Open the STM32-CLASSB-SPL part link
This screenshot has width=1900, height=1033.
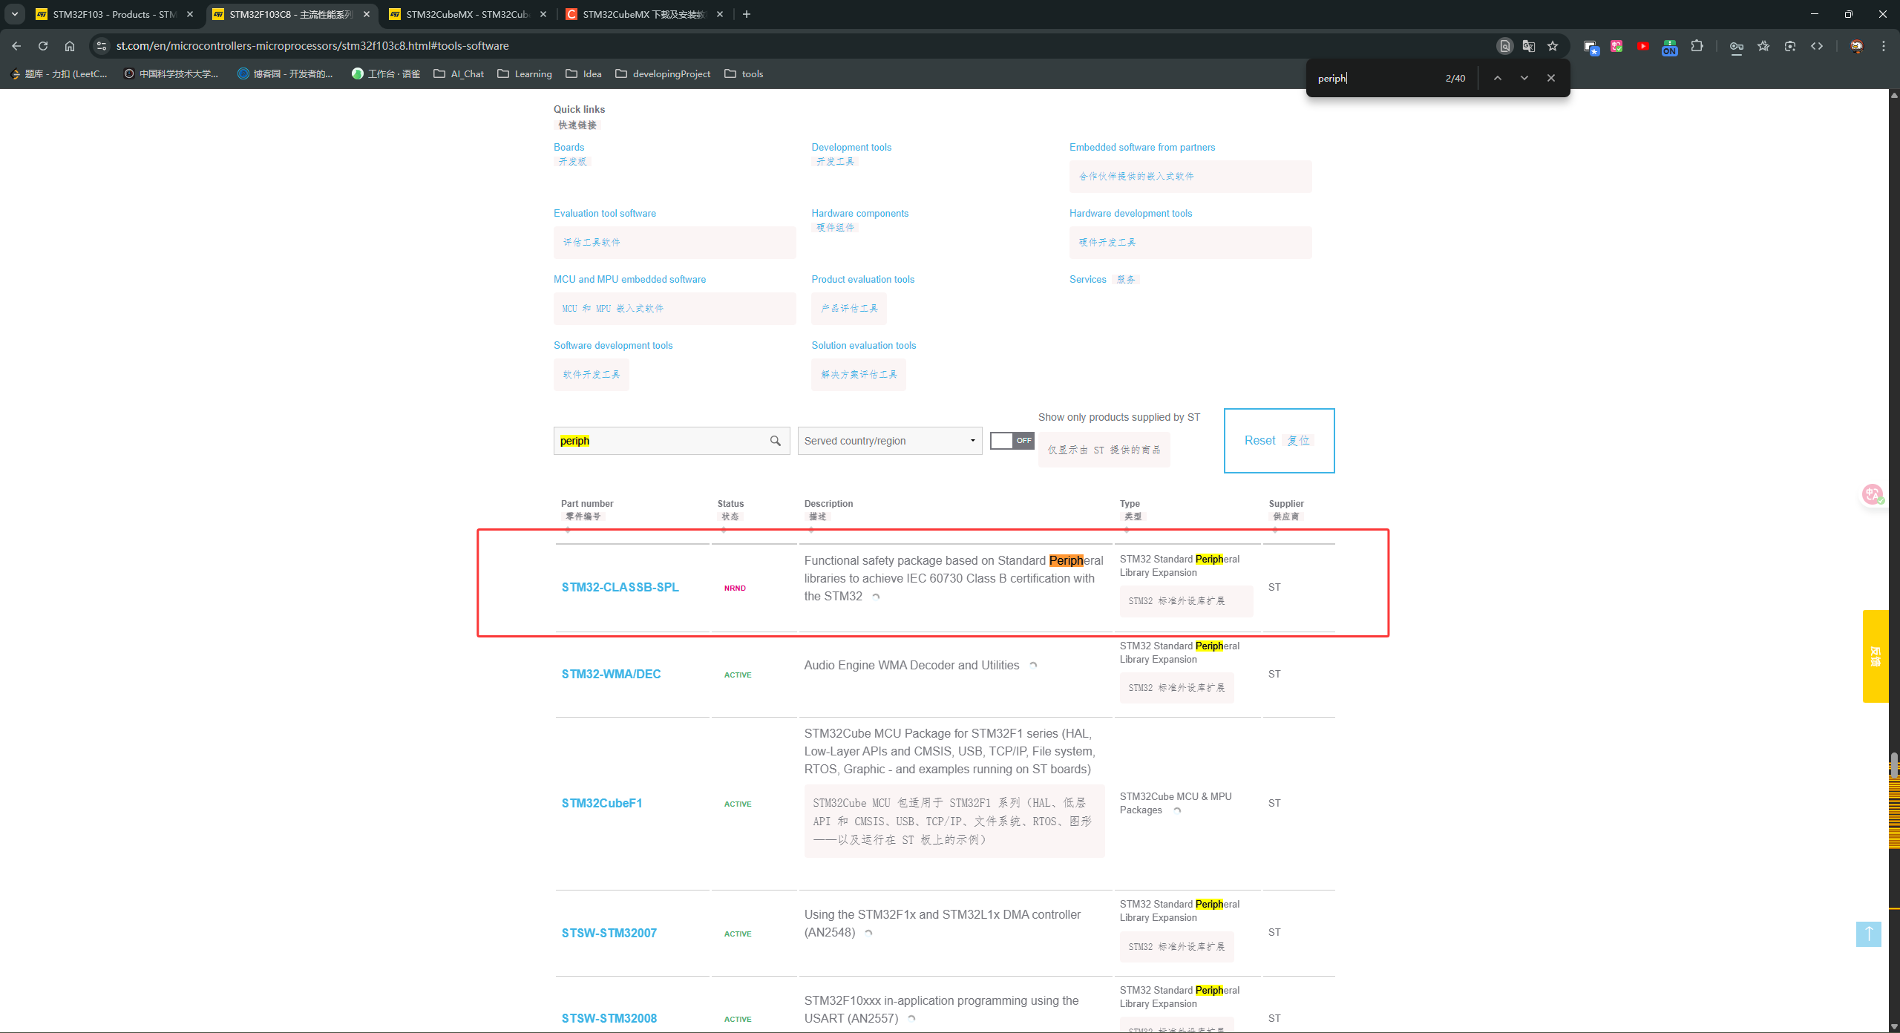[620, 587]
